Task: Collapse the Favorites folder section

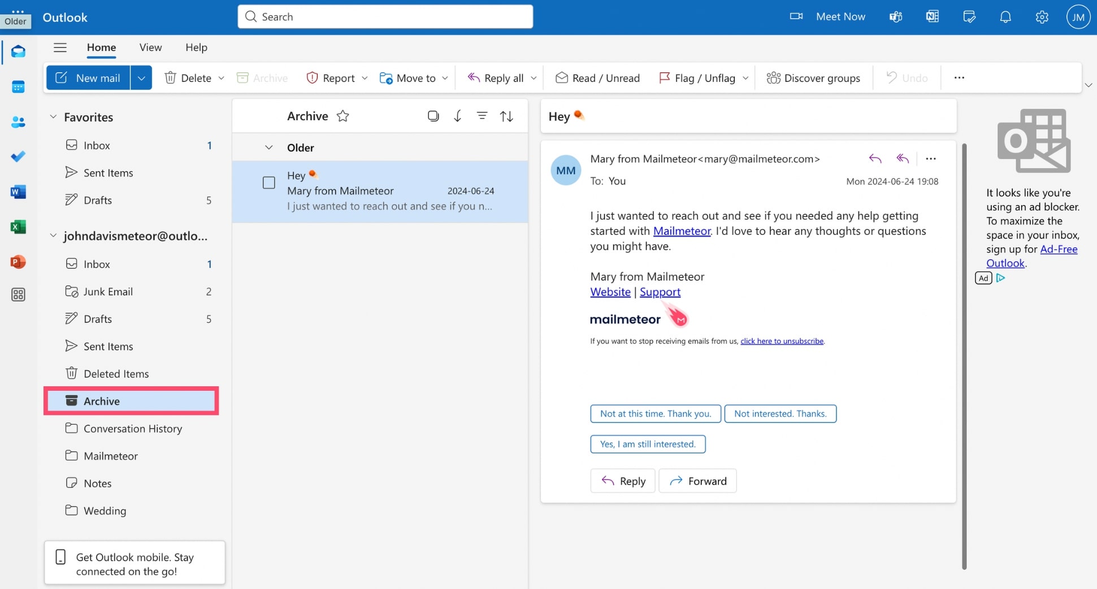Action: click(53, 117)
